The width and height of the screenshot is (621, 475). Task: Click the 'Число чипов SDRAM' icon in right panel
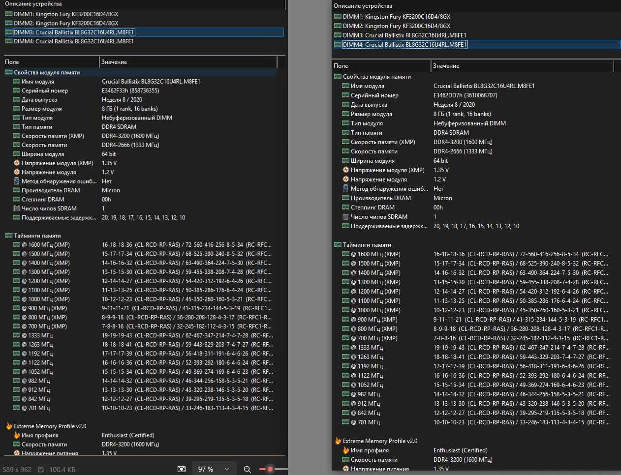pyautogui.click(x=346, y=217)
